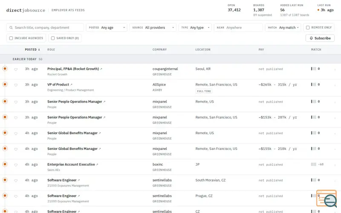This screenshot has width=341, height=213.
Task: Click 'Prague, CZ' location cell
Action: pyautogui.click(x=204, y=196)
